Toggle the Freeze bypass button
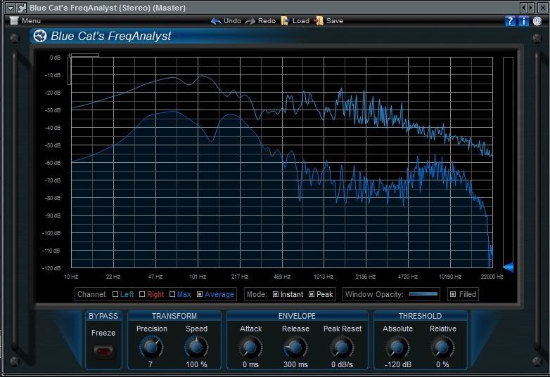550x377 pixels. (103, 351)
